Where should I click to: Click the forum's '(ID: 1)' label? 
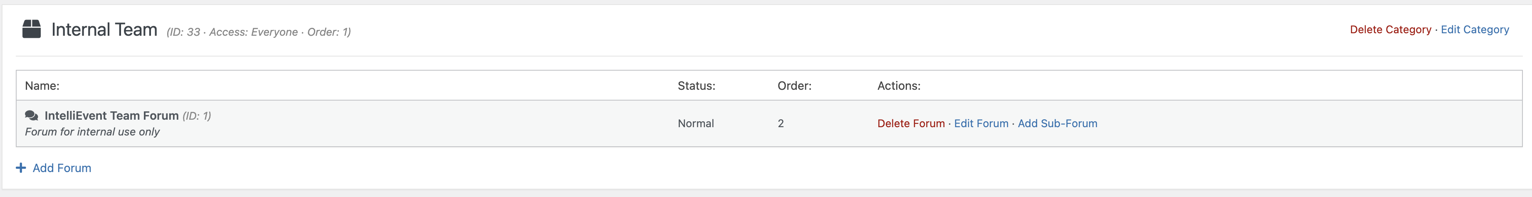click(196, 116)
